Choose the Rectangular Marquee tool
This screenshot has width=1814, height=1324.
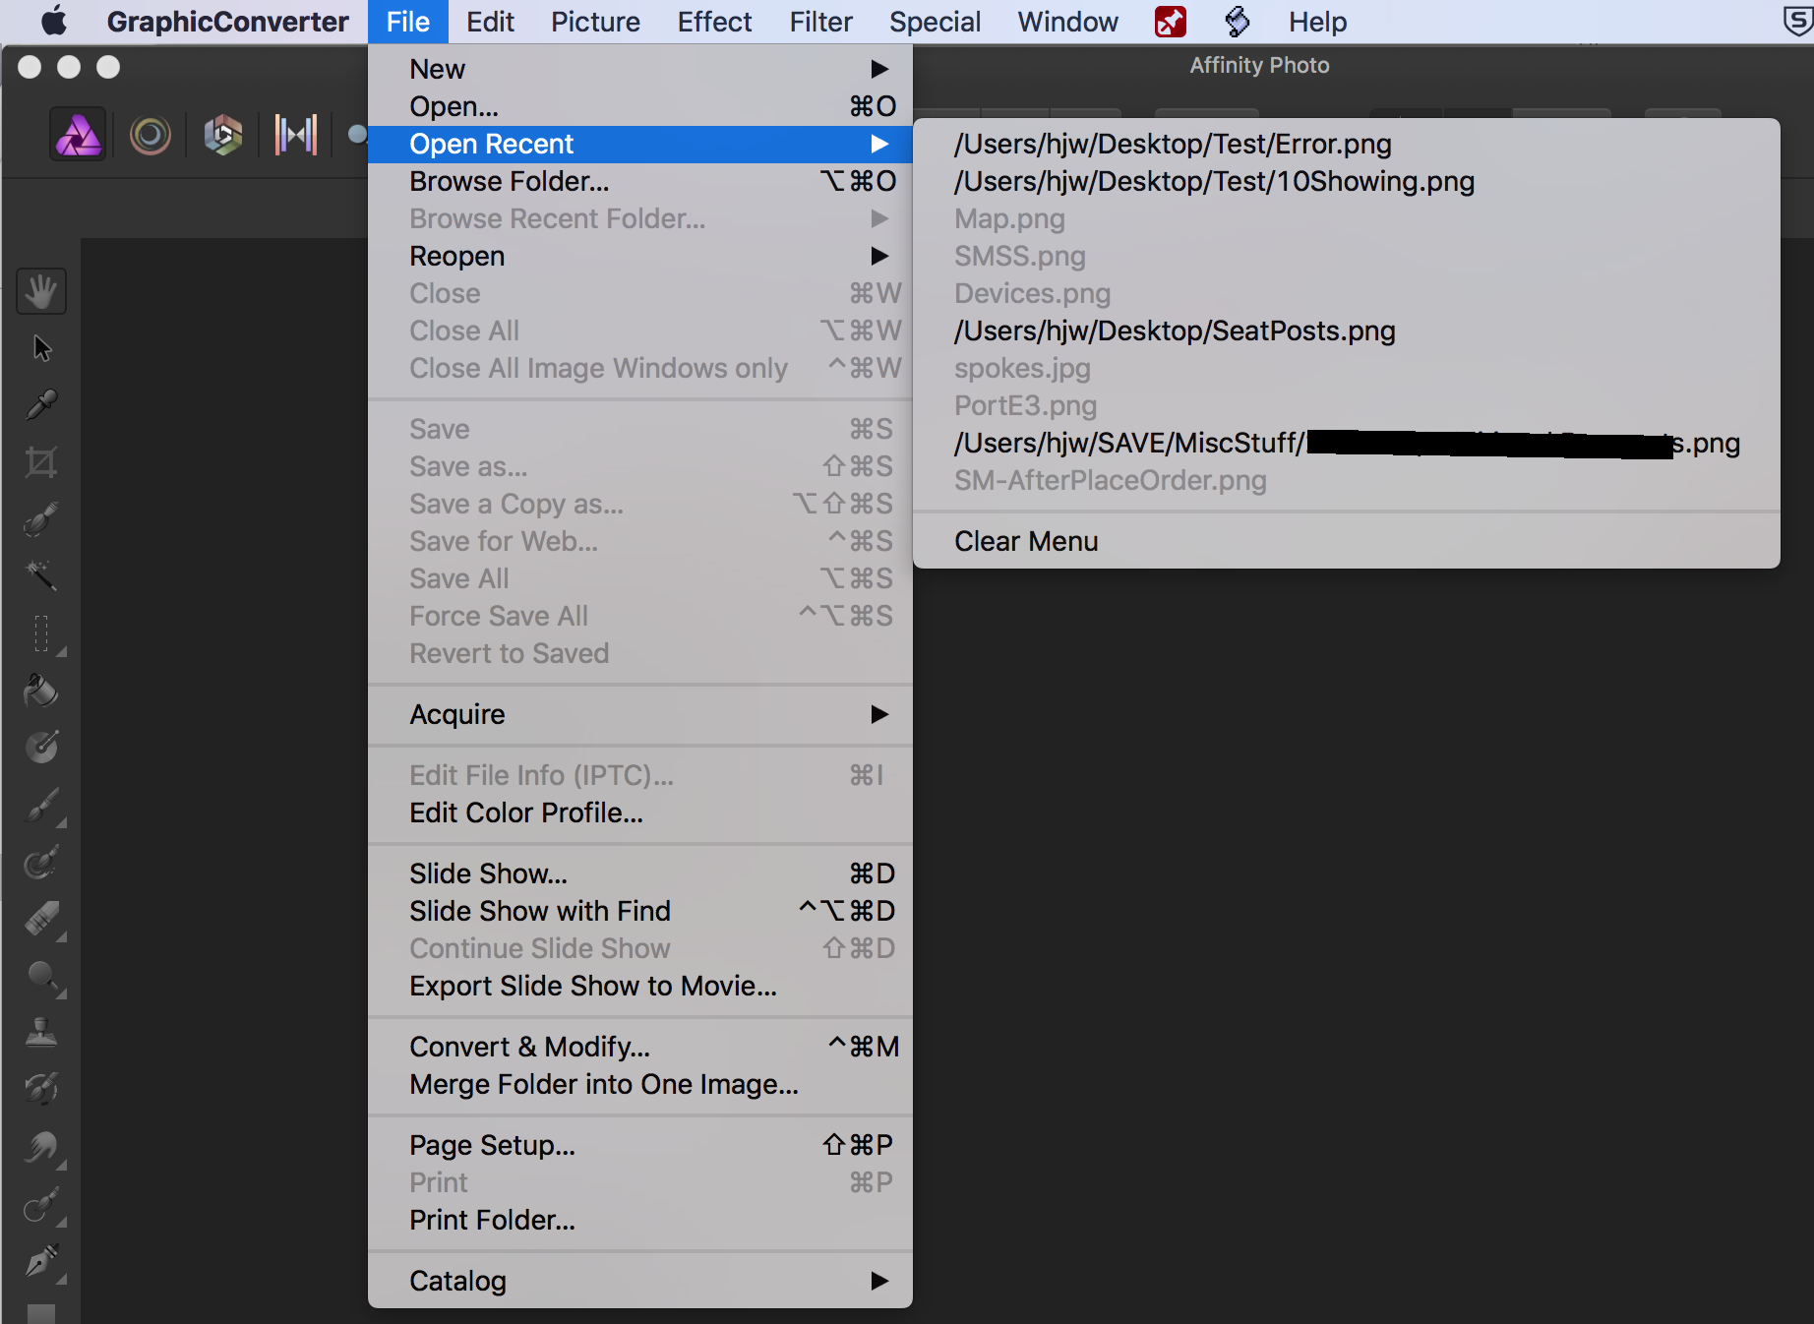click(x=41, y=633)
